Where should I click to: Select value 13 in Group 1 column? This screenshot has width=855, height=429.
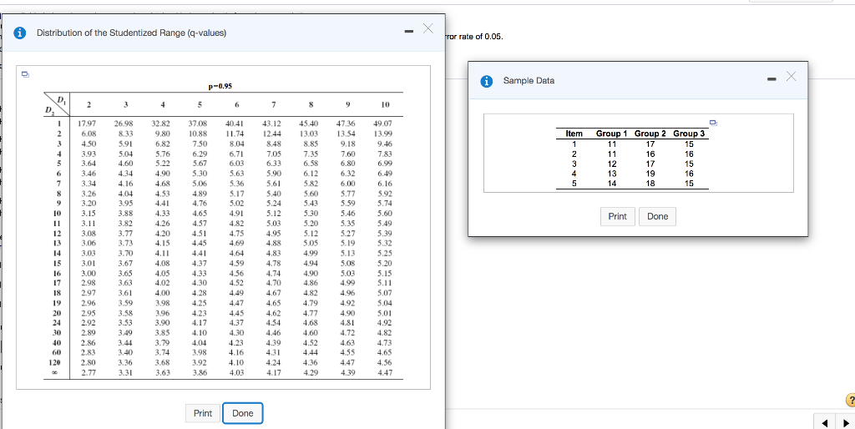[x=612, y=174]
